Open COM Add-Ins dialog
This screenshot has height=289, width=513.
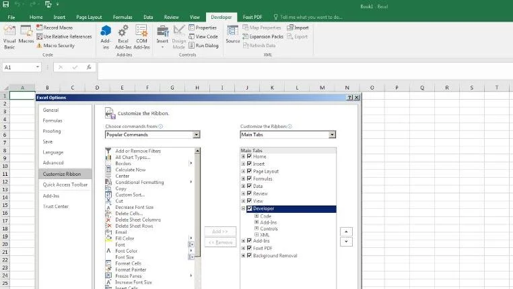coord(141,38)
